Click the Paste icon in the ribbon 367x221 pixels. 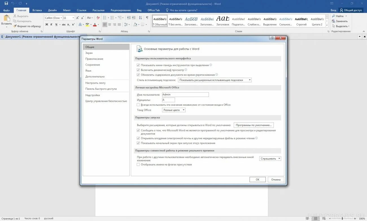6,18
